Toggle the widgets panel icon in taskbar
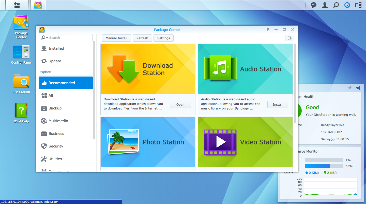The height and width of the screenshot is (204, 366). [347, 5]
